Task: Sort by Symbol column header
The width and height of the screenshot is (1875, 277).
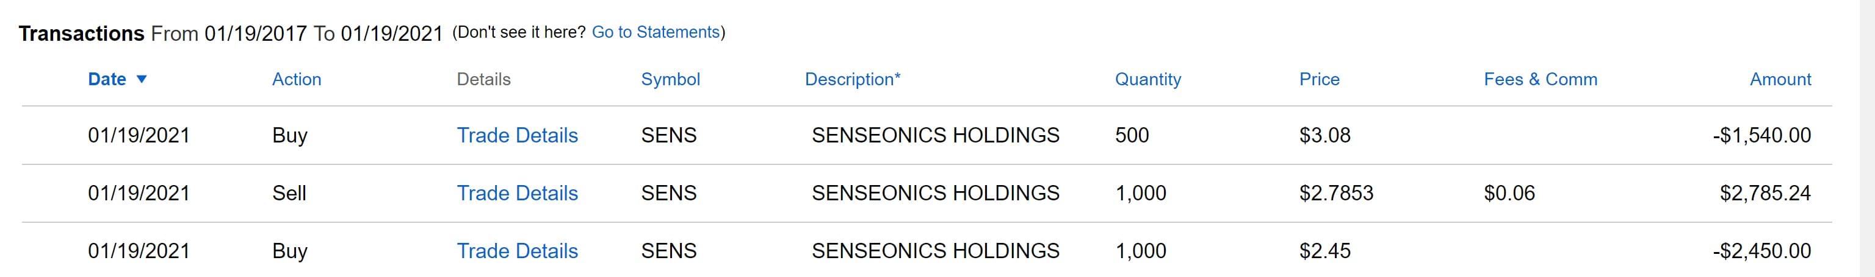Action: tap(670, 79)
